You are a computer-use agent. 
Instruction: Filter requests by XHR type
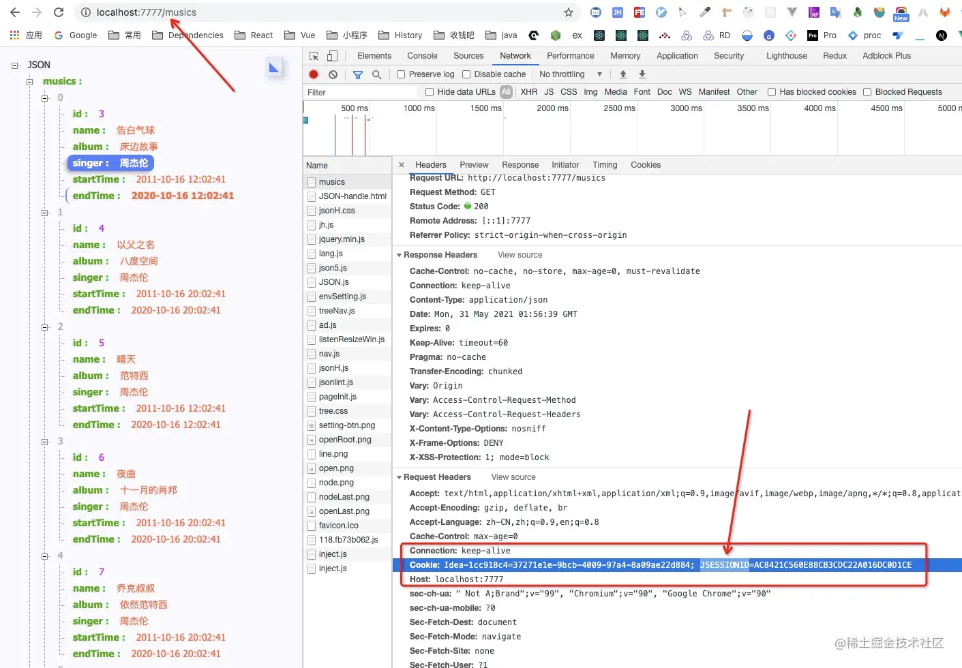click(529, 92)
